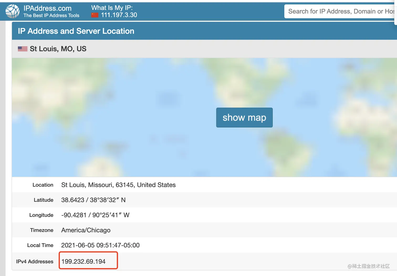This screenshot has width=397, height=276.
Task: Select the local time 2021-06-05 09:51:47-05:00
Action: [100, 245]
